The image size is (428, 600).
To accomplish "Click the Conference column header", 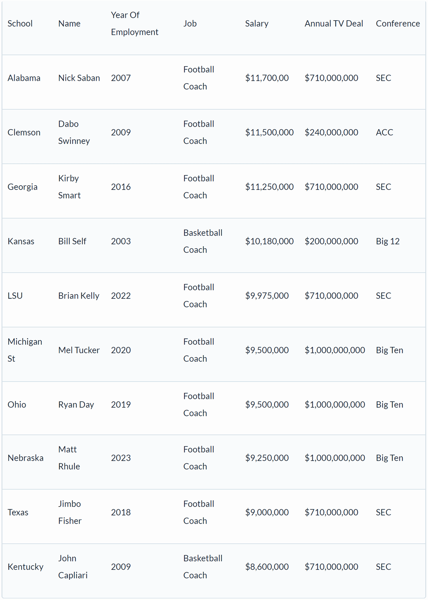I will coord(397,24).
